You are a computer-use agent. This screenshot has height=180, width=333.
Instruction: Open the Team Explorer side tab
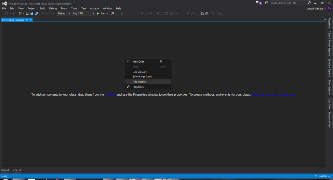[329, 88]
